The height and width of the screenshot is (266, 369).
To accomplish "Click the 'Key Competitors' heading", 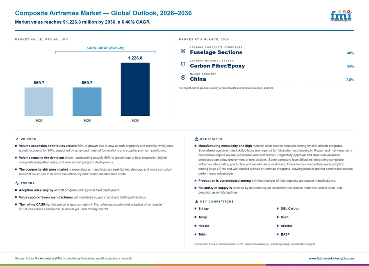I will (217, 202).
